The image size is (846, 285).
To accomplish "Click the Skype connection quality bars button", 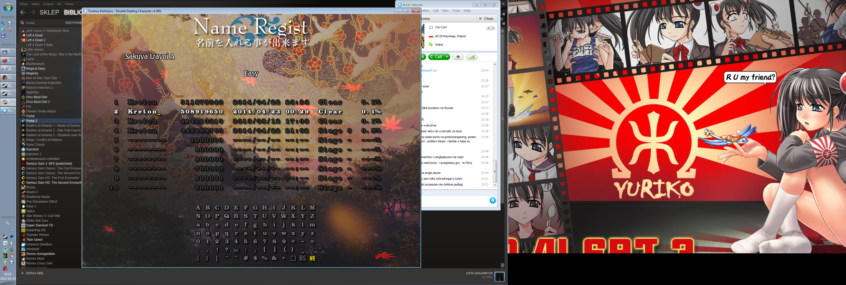I will [472, 57].
